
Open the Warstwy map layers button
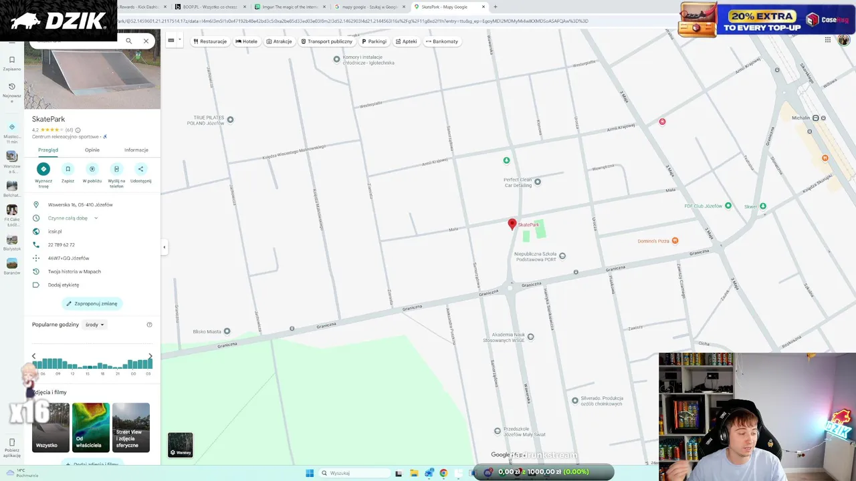tap(180, 445)
